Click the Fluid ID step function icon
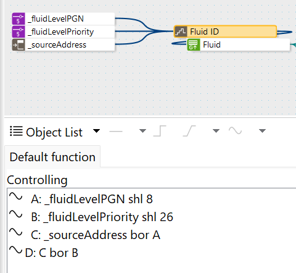Image resolution: width=296 pixels, height=273 pixels. (x=181, y=31)
